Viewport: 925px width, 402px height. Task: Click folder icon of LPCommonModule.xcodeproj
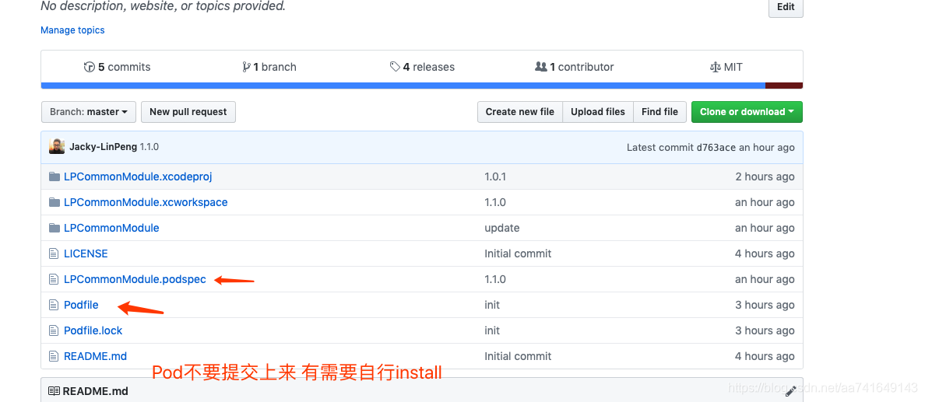click(55, 177)
